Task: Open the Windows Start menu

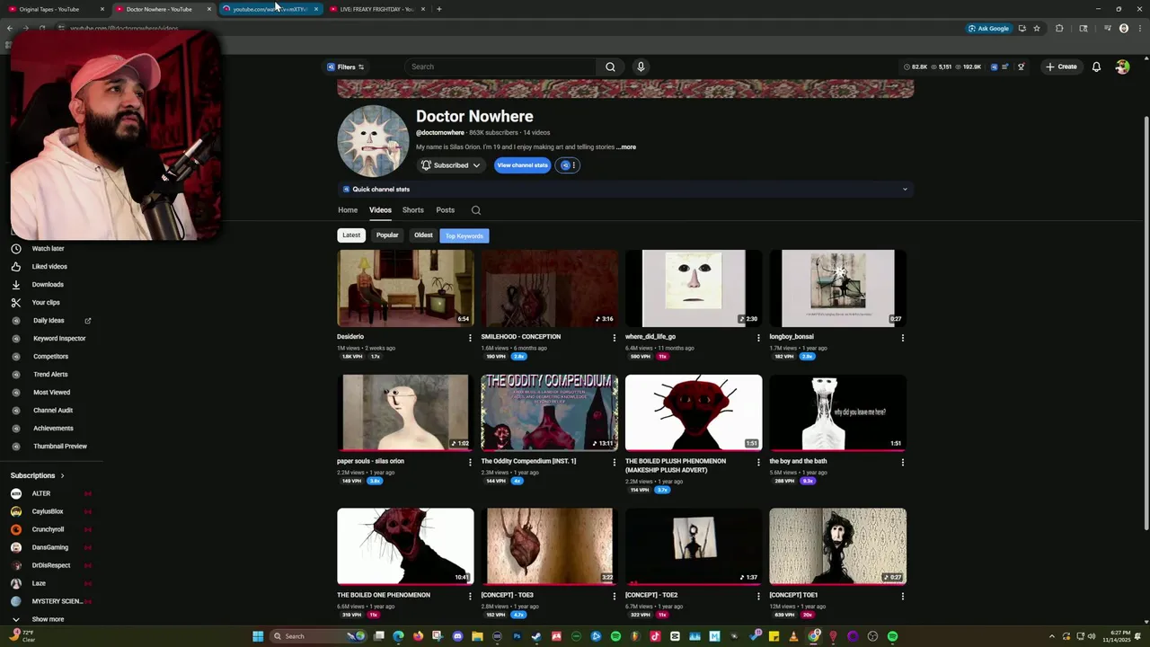Action: pyautogui.click(x=258, y=636)
